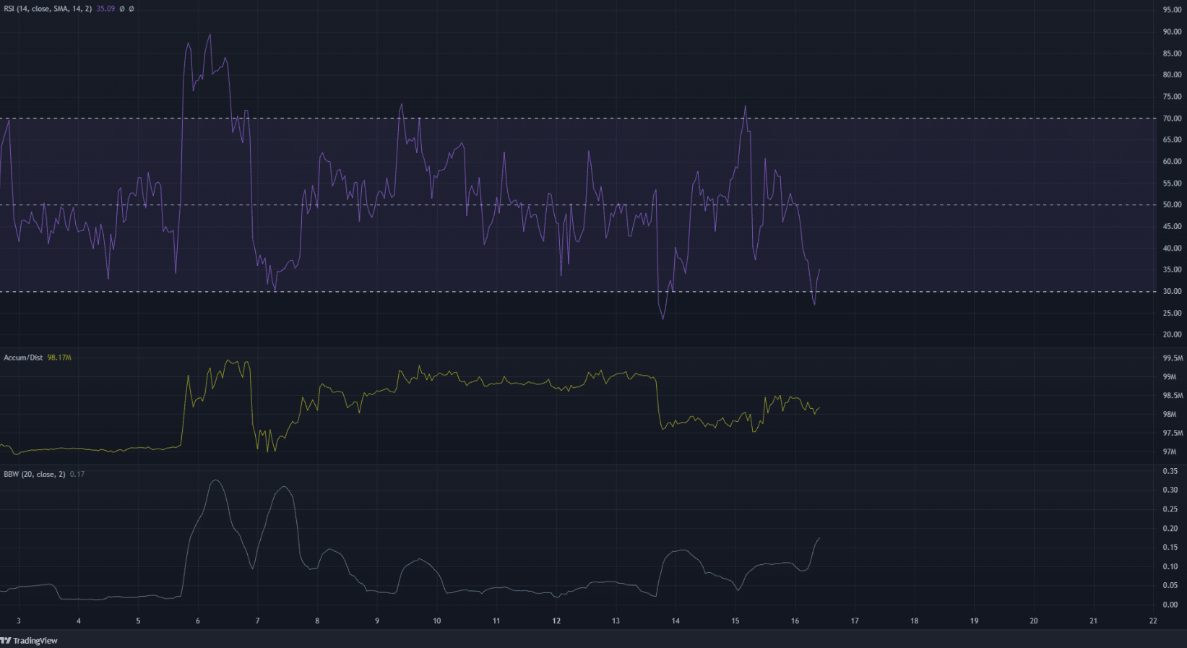Click date label 22 on the time axis

[1153, 621]
